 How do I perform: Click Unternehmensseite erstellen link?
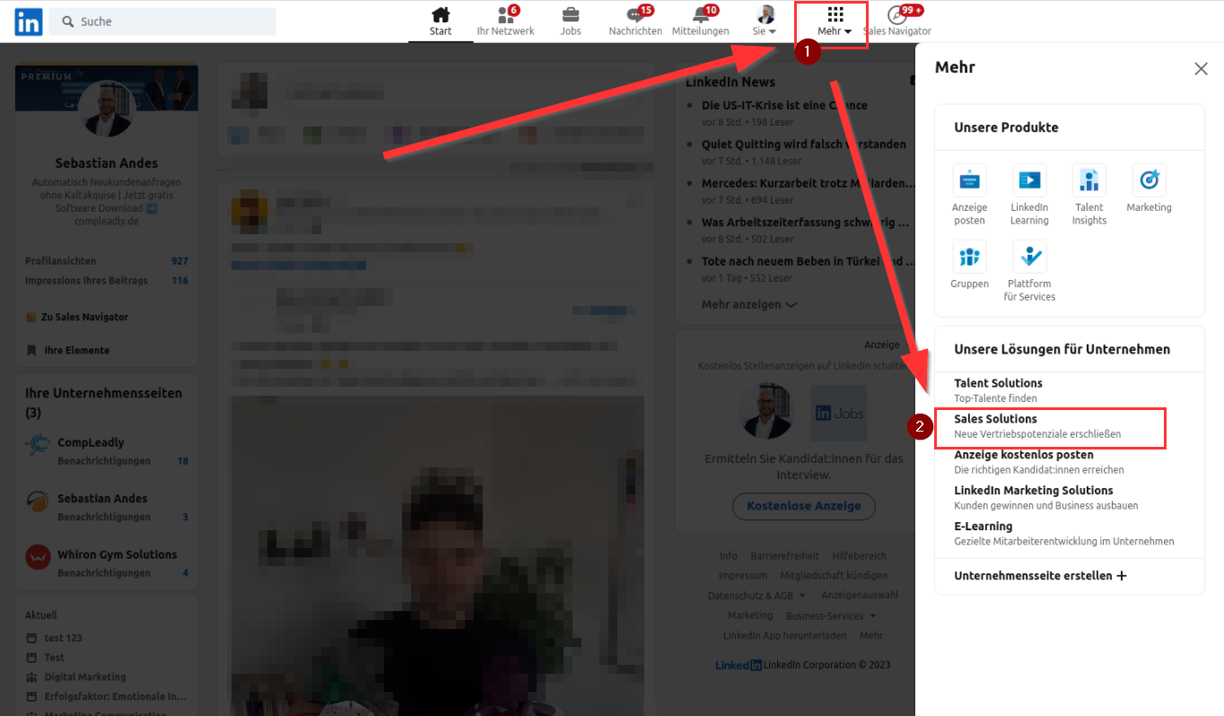tap(1040, 576)
